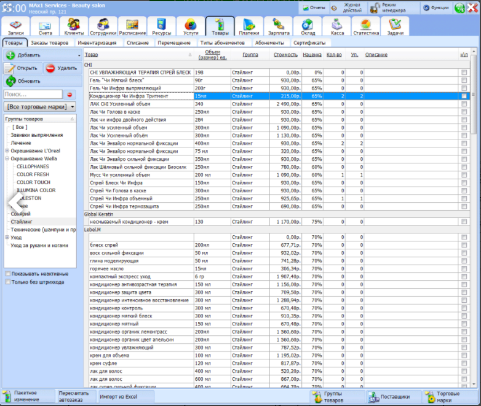Viewport: 481px width, 406px height.
Task: Click the Импорт из Excel button
Action: (x=118, y=396)
